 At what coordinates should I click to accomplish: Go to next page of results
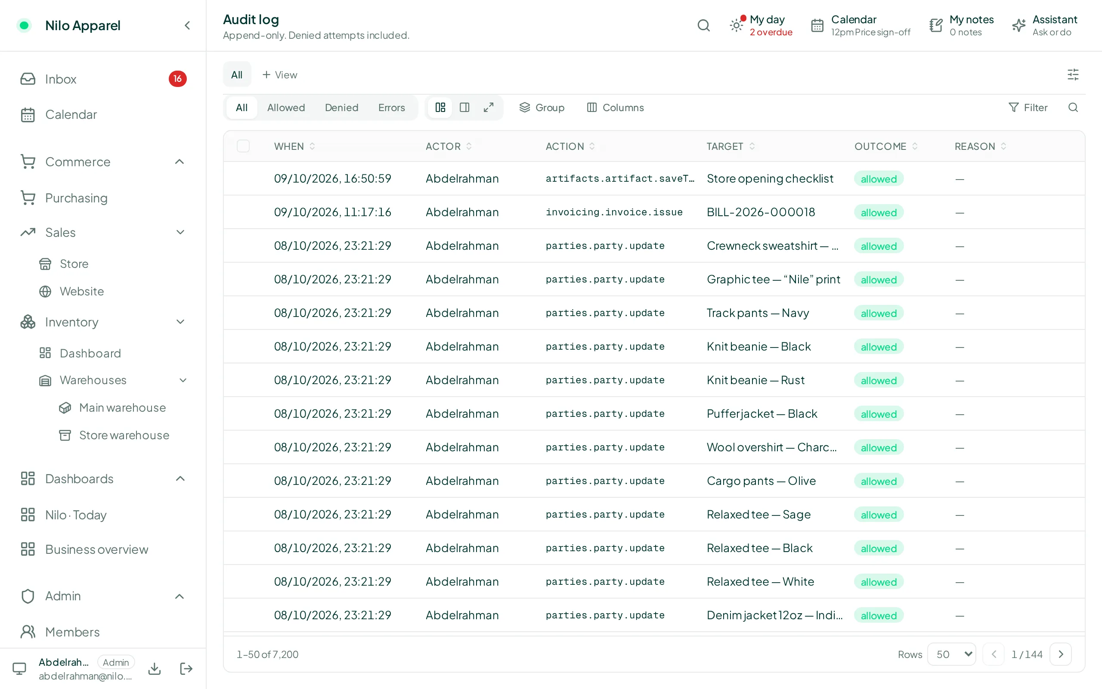1061,655
